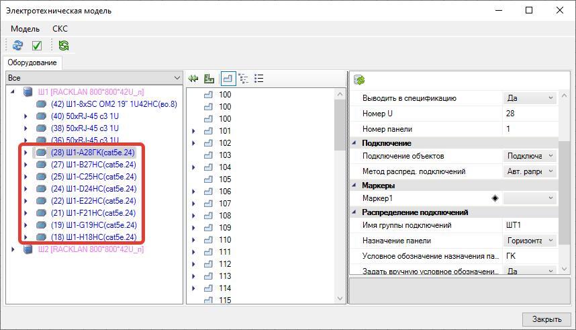Image resolution: width=576 pixels, height=330 pixels.
Task: Click the green sync arrows toolbar icon
Action: click(x=63, y=46)
